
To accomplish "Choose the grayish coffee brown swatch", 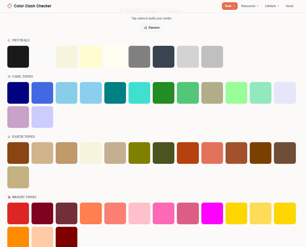I will click(285, 153).
